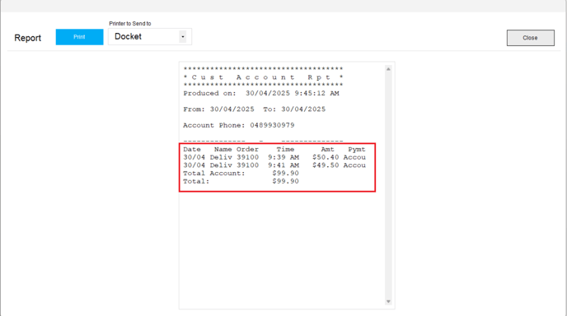Click the 'Produced on' timestamp line
Image resolution: width=567 pixels, height=316 pixels.
pyautogui.click(x=261, y=93)
